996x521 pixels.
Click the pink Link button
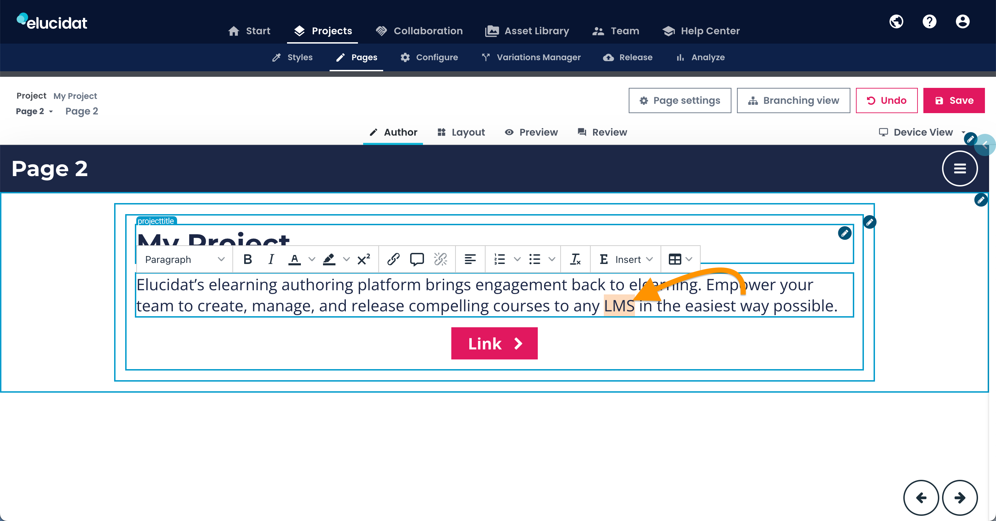click(494, 344)
